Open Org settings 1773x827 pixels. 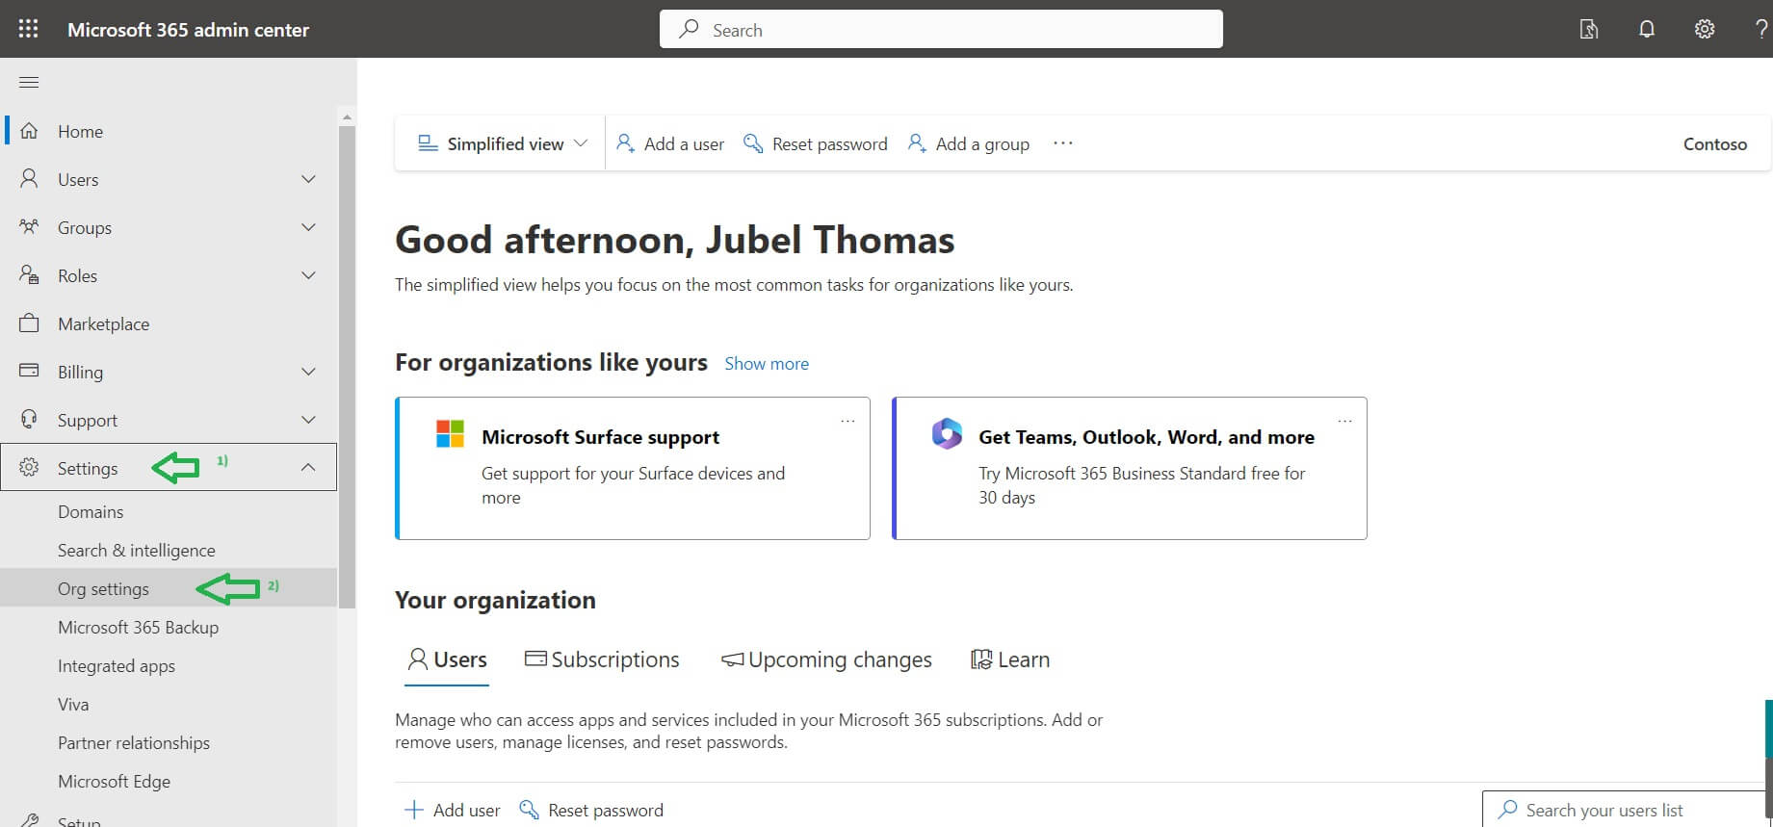point(103,588)
